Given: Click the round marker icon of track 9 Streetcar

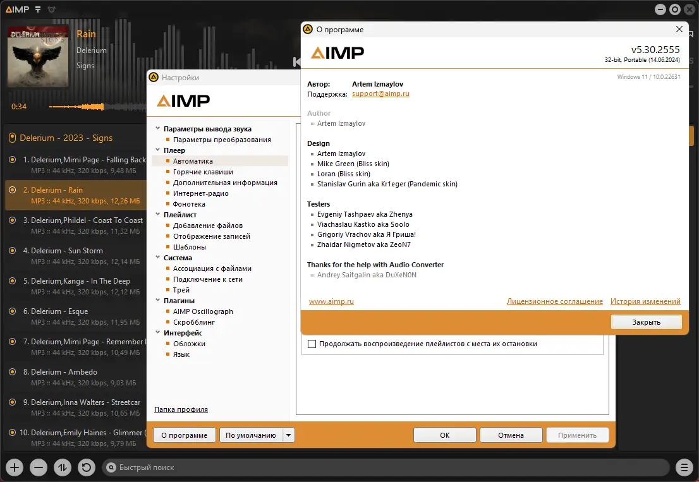Looking at the screenshot, I should coord(13,402).
